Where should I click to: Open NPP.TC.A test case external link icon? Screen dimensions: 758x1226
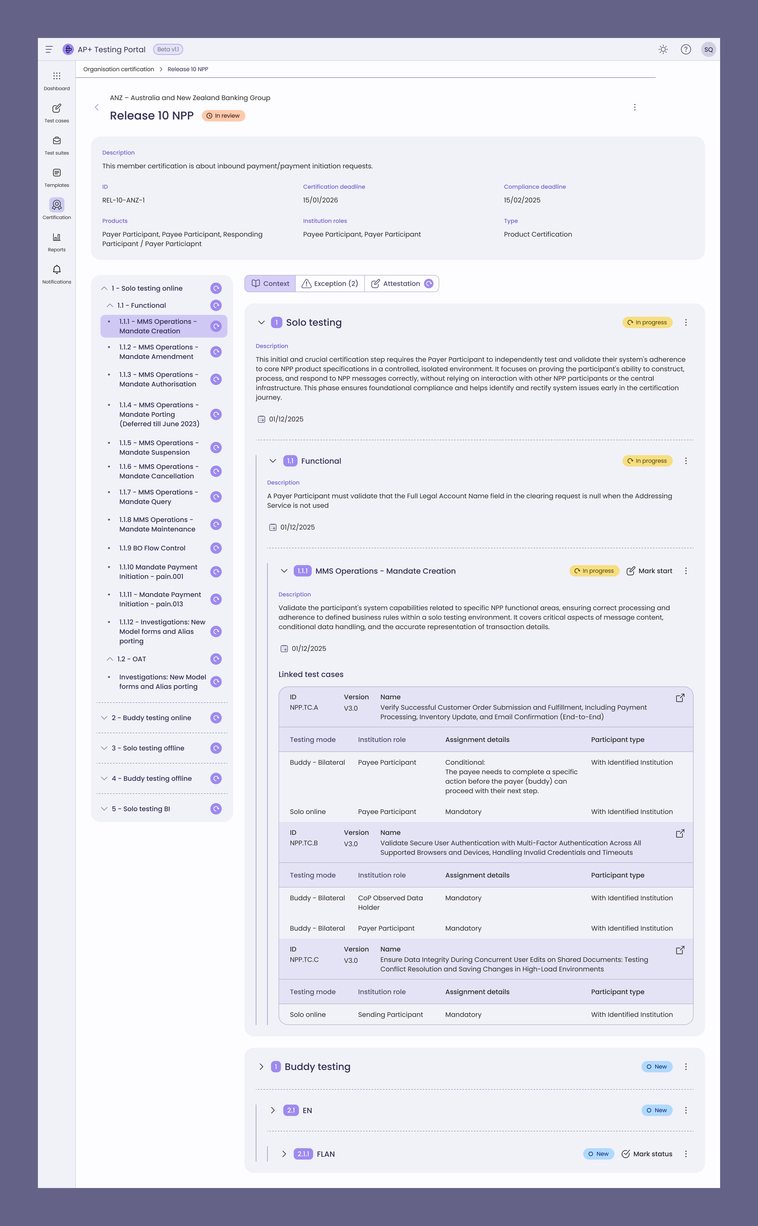click(x=680, y=698)
